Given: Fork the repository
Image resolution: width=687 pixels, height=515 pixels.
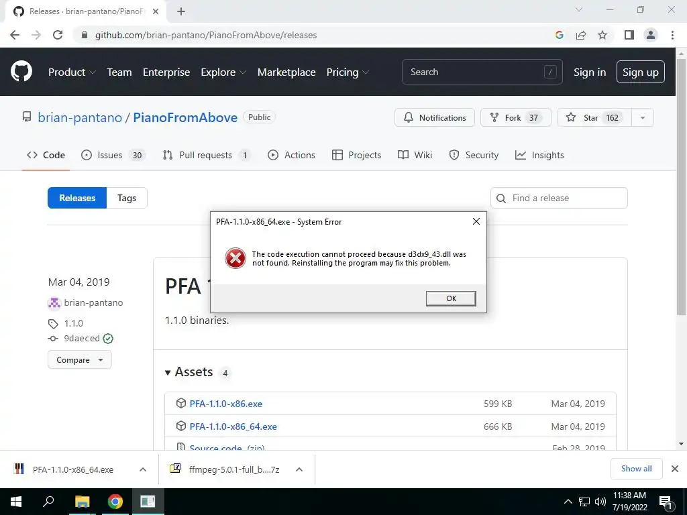Looking at the screenshot, I should pos(516,117).
